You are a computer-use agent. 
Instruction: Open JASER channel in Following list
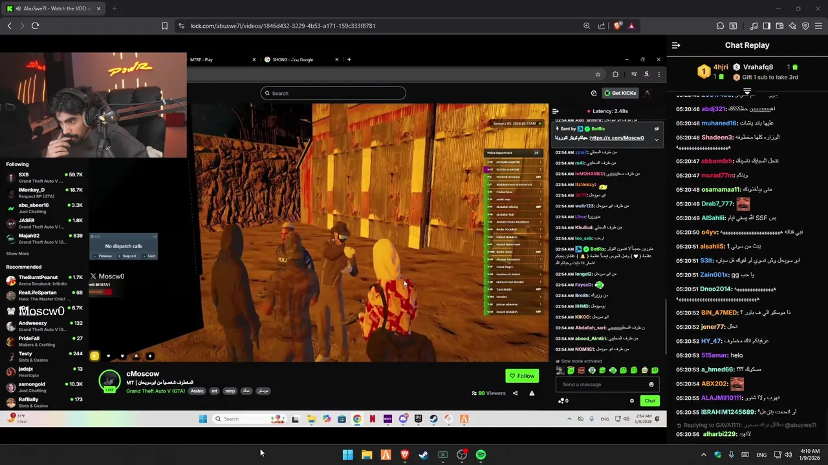(44, 223)
